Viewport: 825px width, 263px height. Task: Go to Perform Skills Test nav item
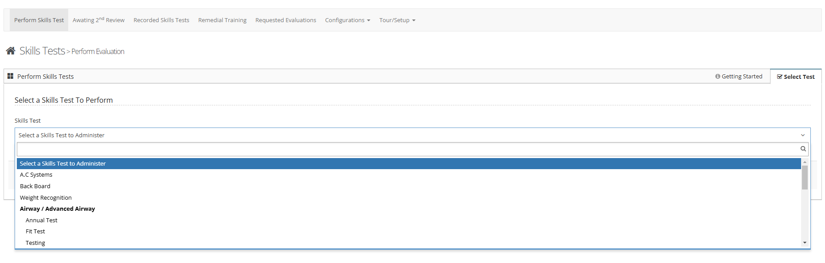pyautogui.click(x=39, y=20)
